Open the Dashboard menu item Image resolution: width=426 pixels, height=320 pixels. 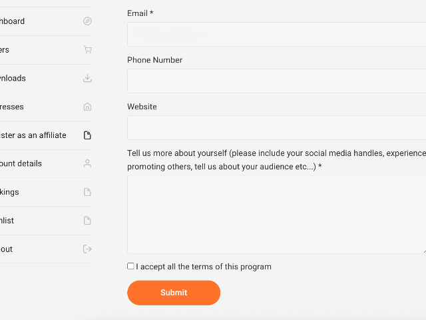coord(13,21)
